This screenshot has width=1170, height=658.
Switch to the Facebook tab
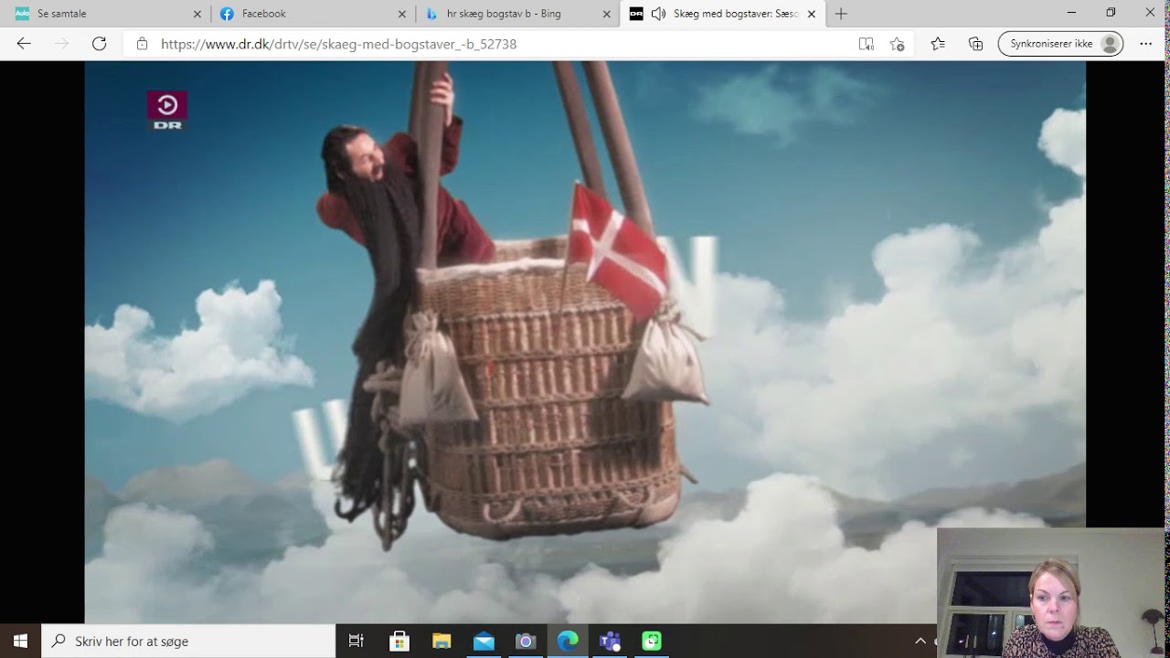pyautogui.click(x=312, y=14)
